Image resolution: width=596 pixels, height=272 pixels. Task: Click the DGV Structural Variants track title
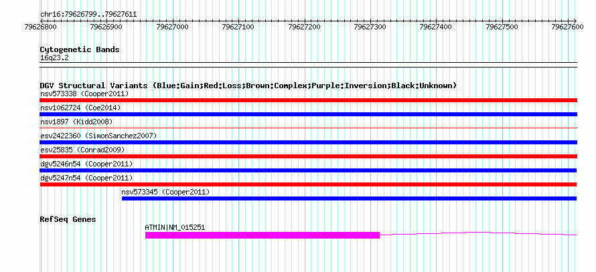(248, 86)
